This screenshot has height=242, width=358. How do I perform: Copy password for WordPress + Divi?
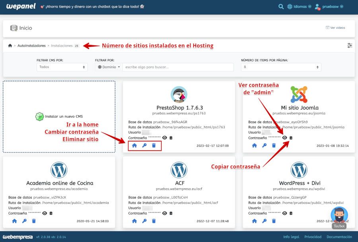(291, 213)
